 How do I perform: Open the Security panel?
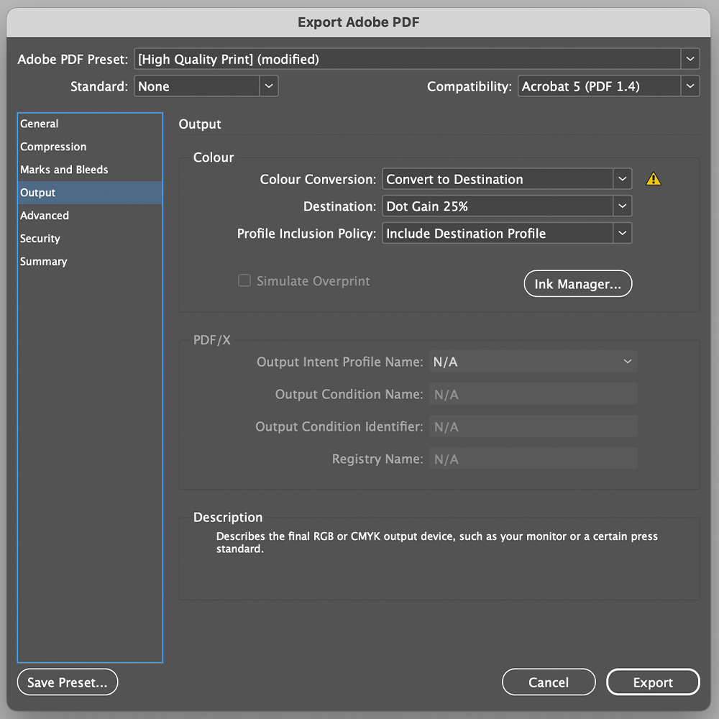click(90, 239)
